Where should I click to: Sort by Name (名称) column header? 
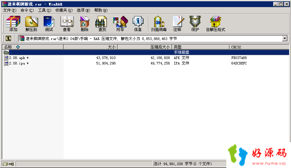33,47
